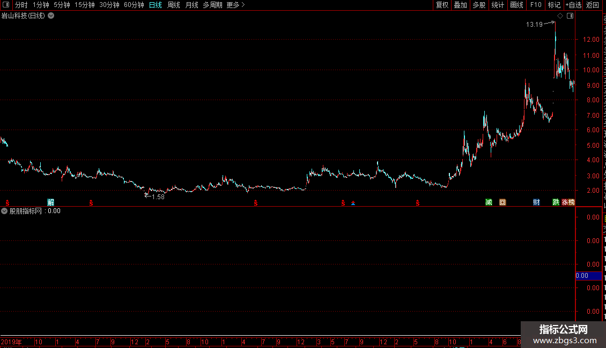Select the 15分钟 period
The width and height of the screenshot is (606, 348).
click(85, 5)
